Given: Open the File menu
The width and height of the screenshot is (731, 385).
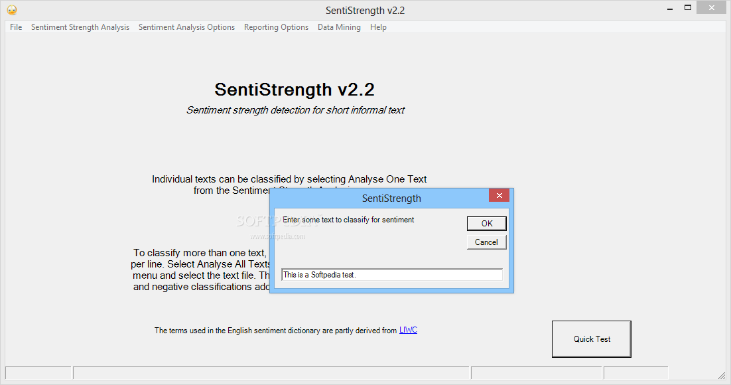Looking at the screenshot, I should coord(16,27).
